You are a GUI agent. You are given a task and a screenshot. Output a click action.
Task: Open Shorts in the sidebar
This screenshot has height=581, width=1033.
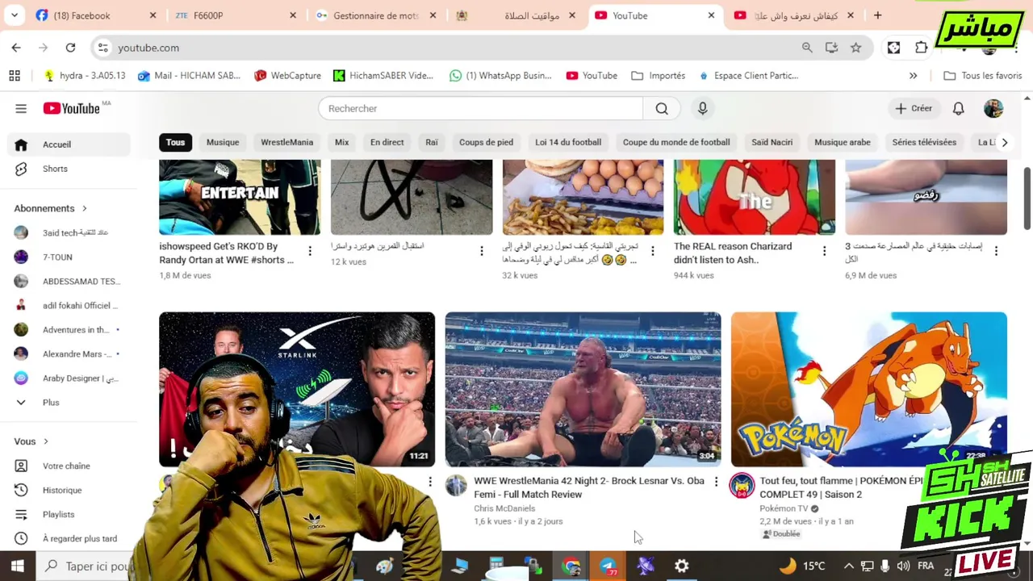tap(69, 169)
